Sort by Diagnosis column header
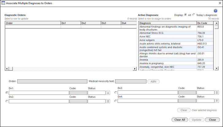Image resolution: width=223 pixels, height=127 pixels. tap(168, 23)
